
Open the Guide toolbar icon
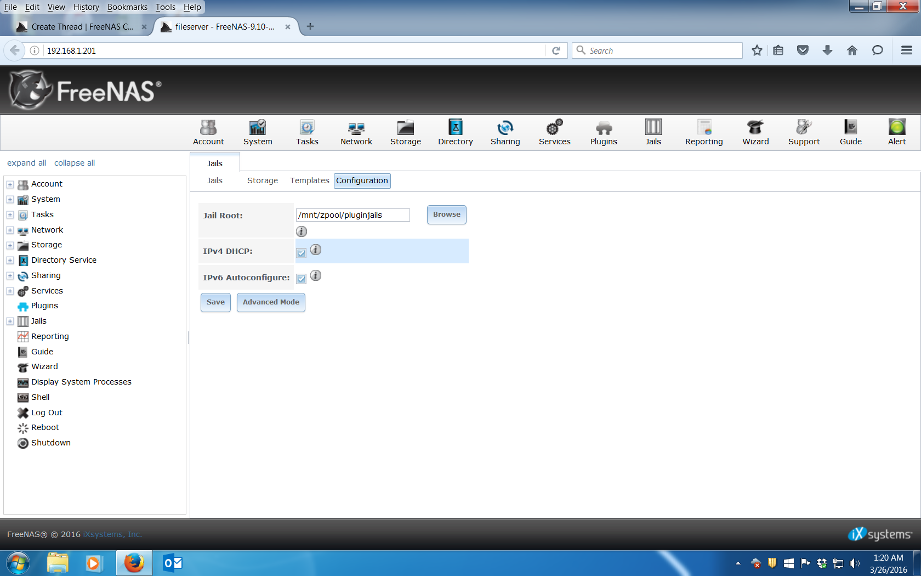(851, 133)
